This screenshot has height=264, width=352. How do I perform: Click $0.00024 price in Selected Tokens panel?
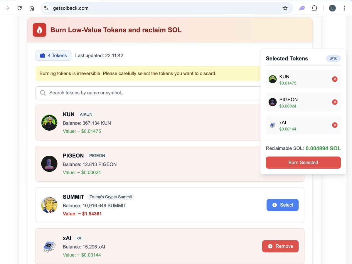tap(288, 106)
